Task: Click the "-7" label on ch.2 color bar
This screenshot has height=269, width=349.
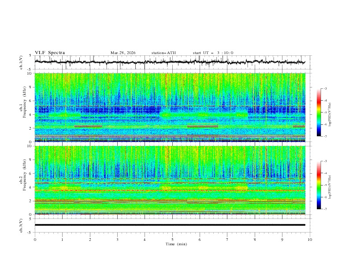Action: [x=325, y=209]
